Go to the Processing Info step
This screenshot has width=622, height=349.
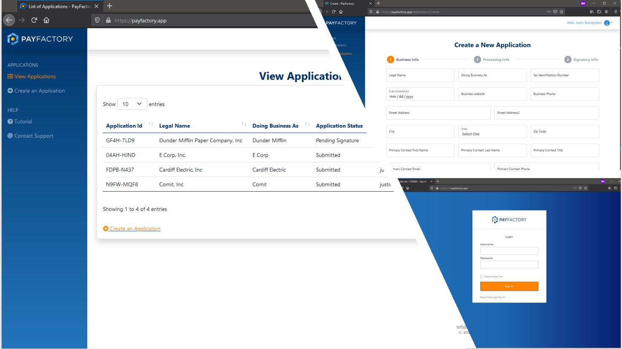coord(492,60)
